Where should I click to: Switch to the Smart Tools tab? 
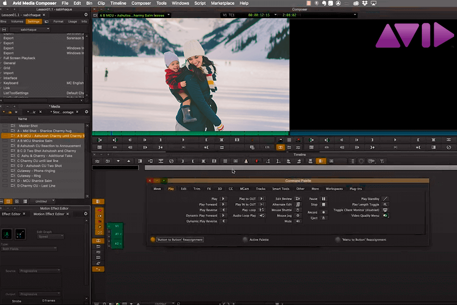tap(281, 189)
